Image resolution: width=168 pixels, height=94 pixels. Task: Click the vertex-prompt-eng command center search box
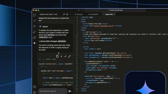click(115, 10)
